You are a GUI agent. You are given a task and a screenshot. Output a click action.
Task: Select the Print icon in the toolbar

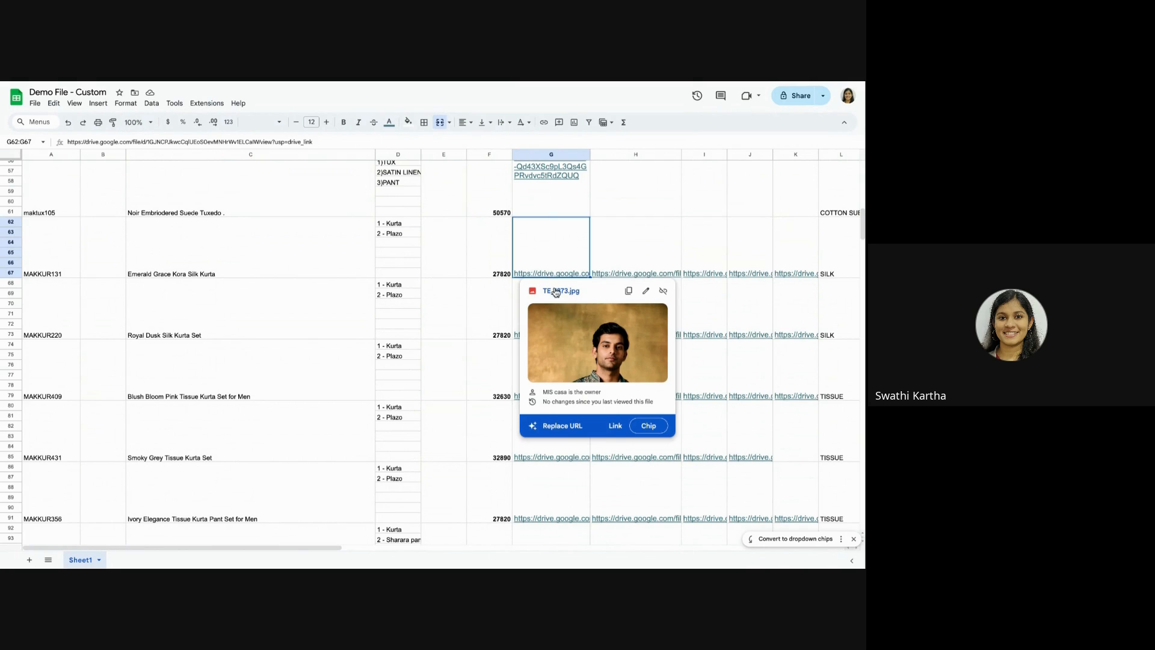click(x=98, y=122)
